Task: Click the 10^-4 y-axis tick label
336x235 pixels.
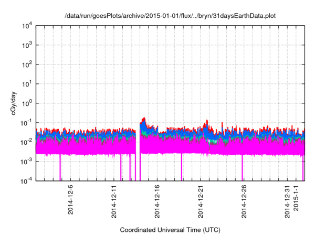Action: tap(26, 180)
